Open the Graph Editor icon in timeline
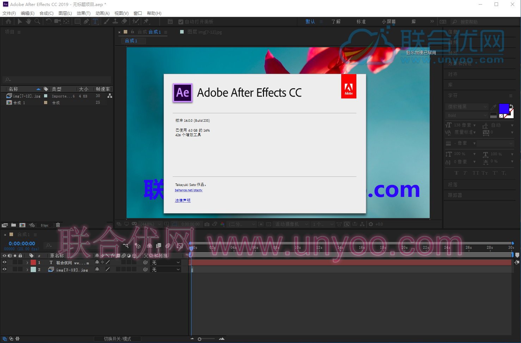 coord(180,246)
